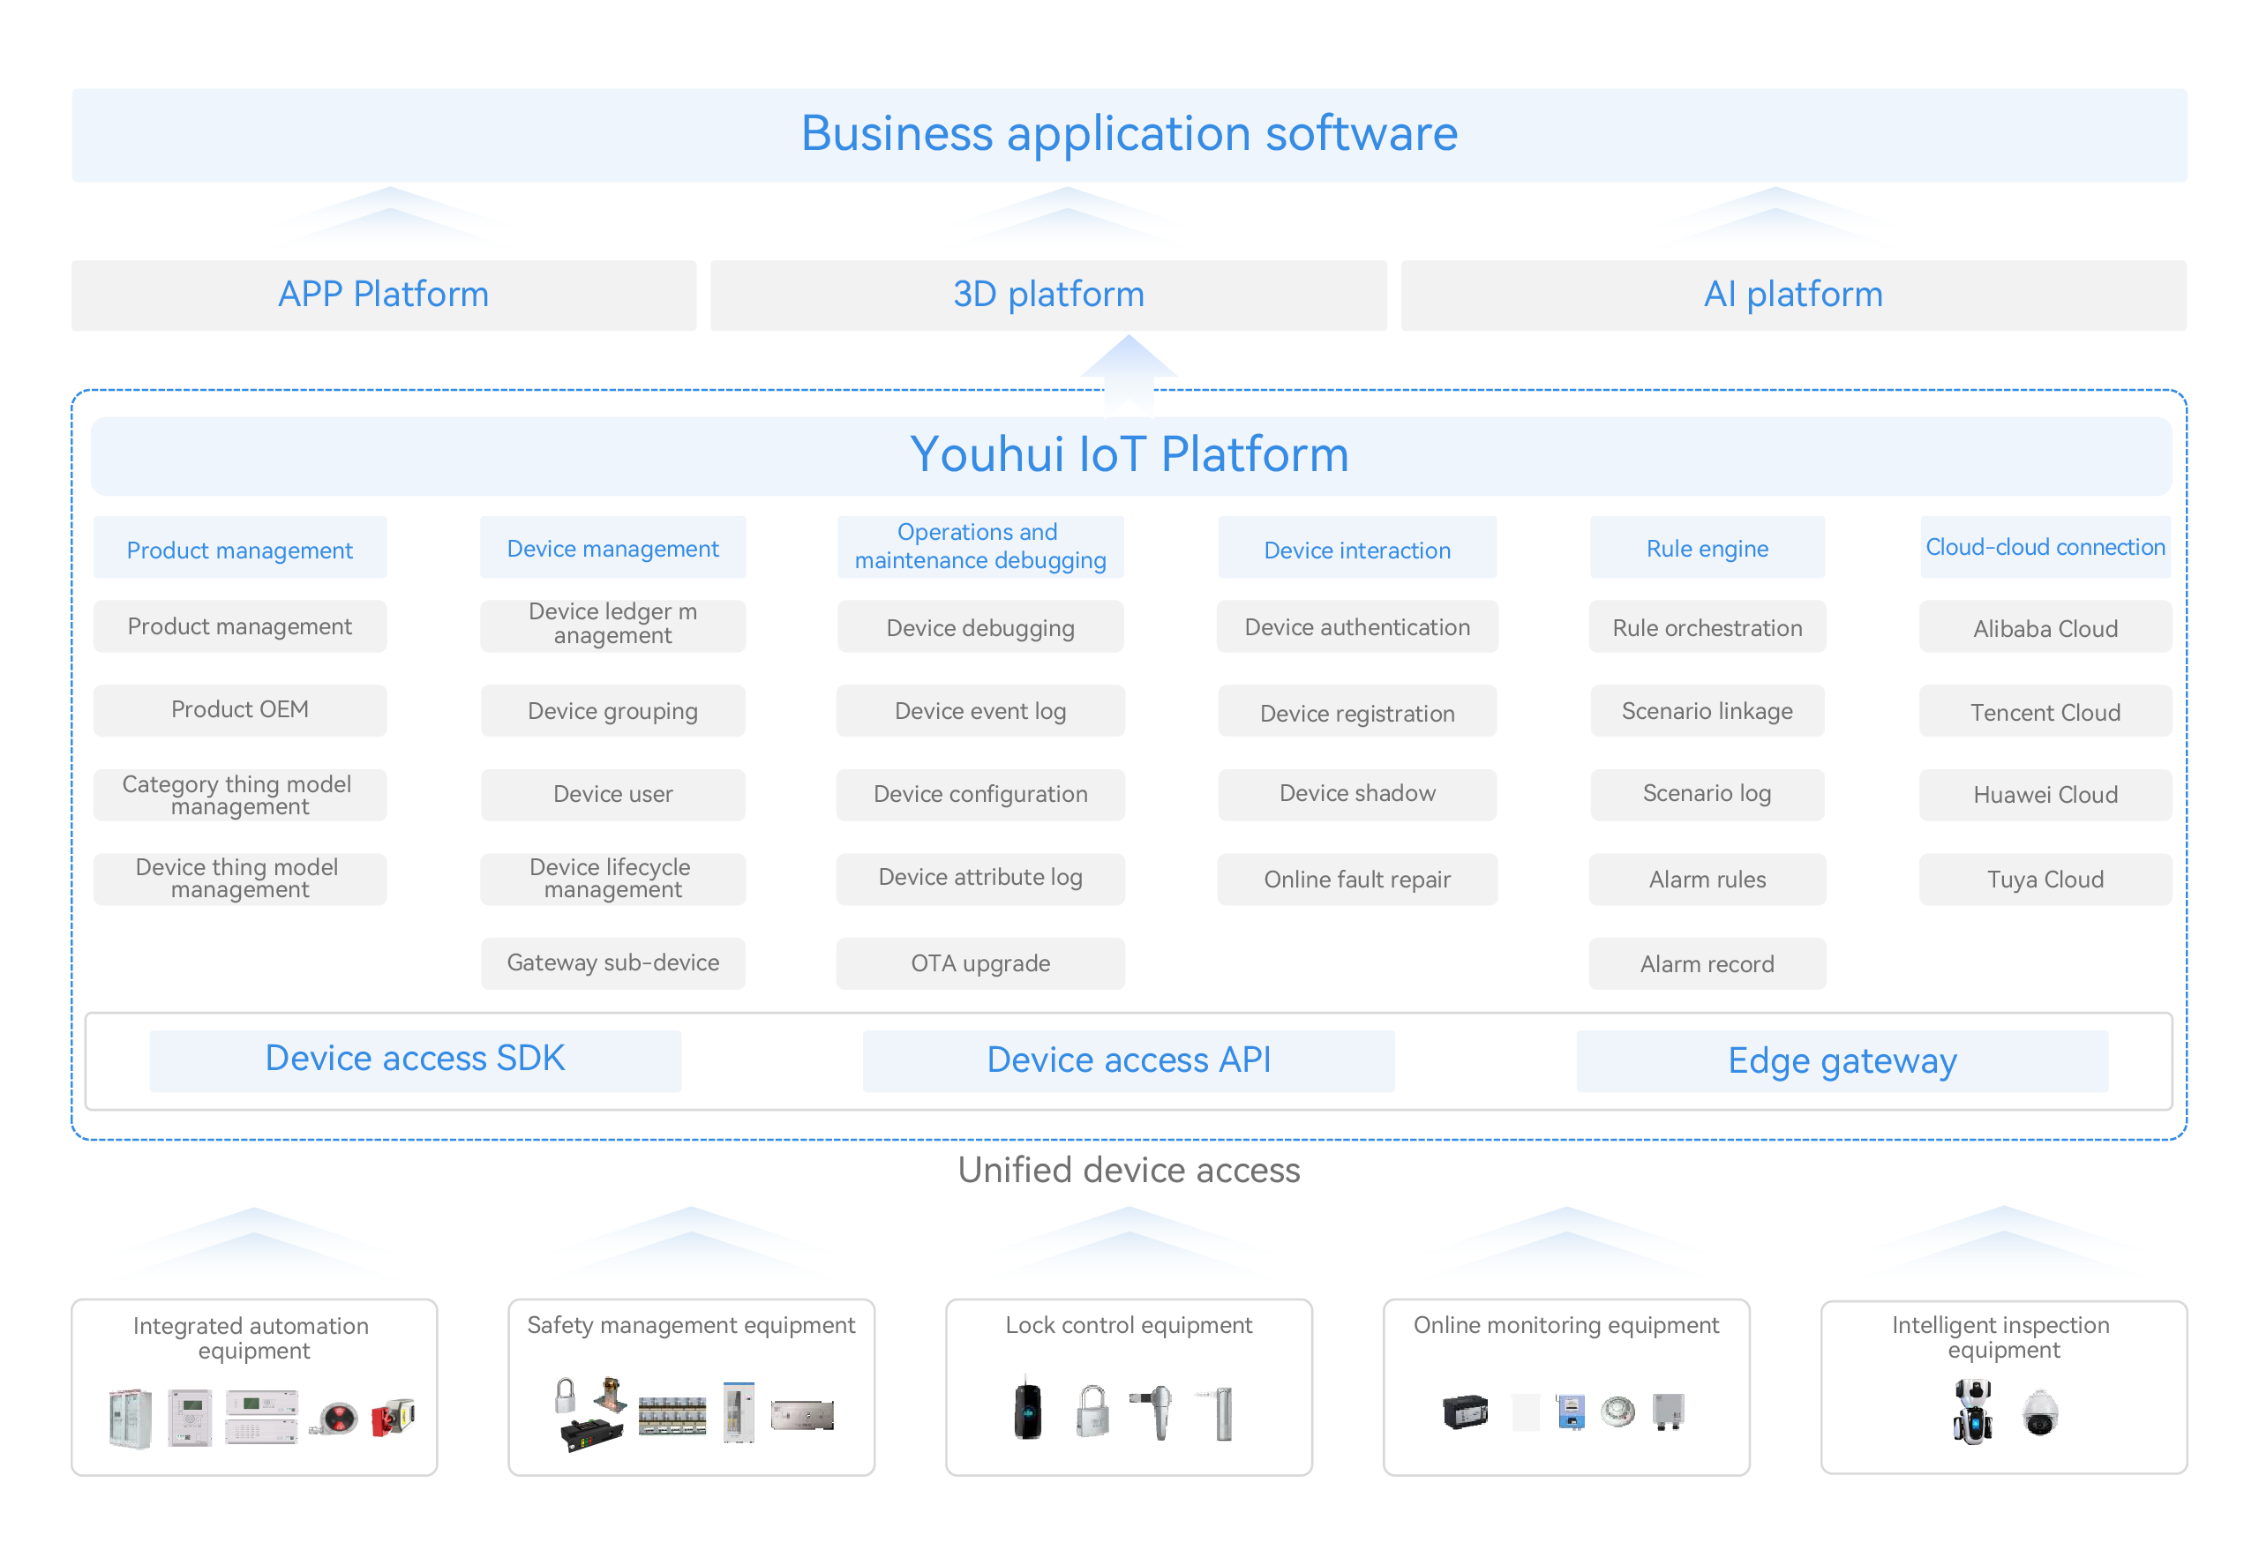Click the tall switchgear cabinet image
This screenshot has width=2259, height=1565.
click(x=130, y=1418)
